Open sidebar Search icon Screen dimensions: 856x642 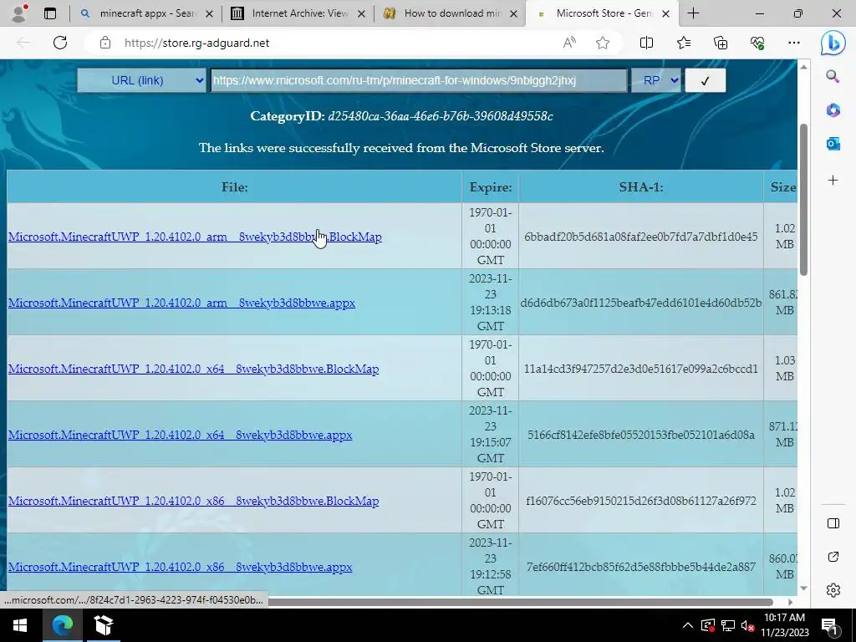(833, 76)
